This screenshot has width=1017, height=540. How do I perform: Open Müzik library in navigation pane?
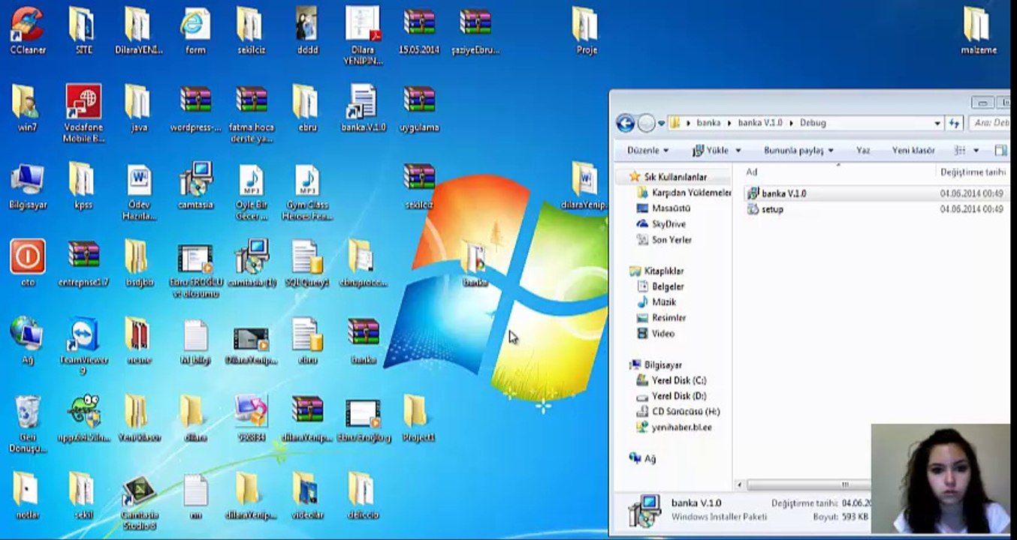tap(663, 302)
